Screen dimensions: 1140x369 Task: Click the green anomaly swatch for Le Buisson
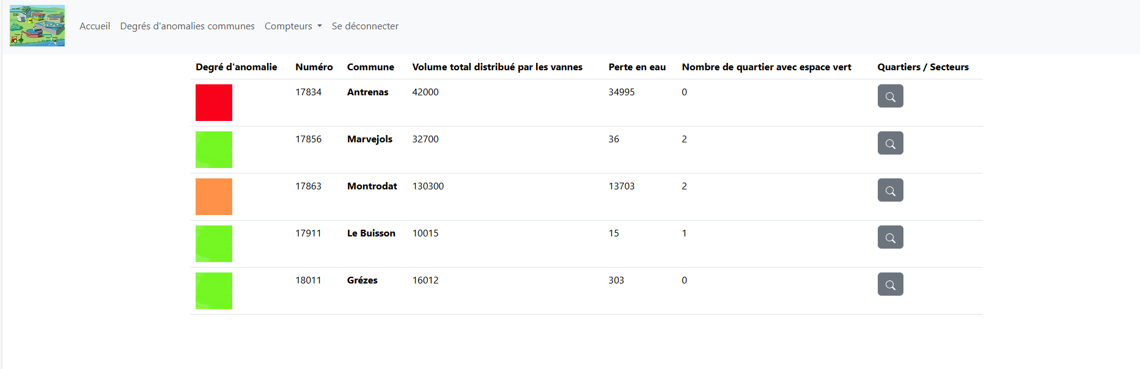coord(214,244)
